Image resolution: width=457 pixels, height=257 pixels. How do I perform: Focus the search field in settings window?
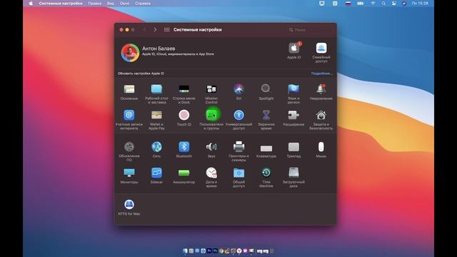[x=310, y=30]
